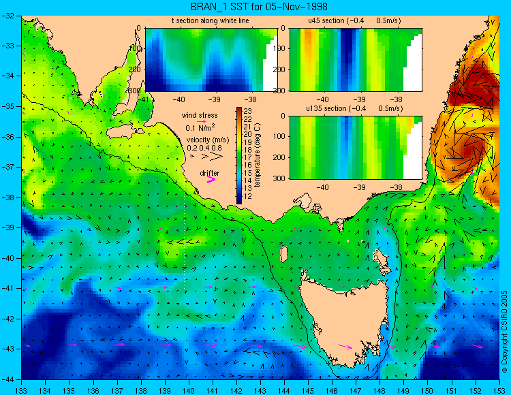
Task: Click Kangaroo Island on the map
Action: click(x=125, y=132)
